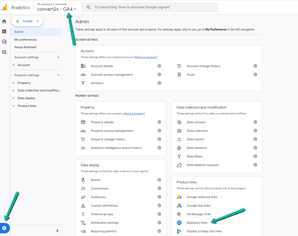Click the Analytics logo icon
The image size is (298, 236).
click(x=4, y=7)
